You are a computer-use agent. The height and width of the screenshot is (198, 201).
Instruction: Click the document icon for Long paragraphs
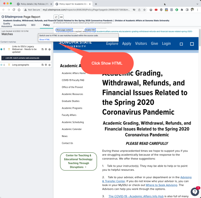pyautogui.click(x=42, y=65)
